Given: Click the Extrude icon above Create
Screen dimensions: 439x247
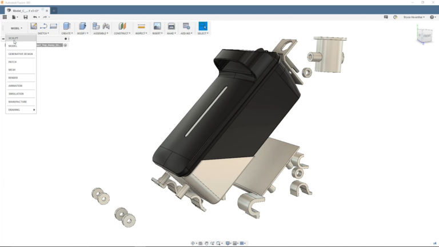Looking at the screenshot, I should pyautogui.click(x=67, y=26).
